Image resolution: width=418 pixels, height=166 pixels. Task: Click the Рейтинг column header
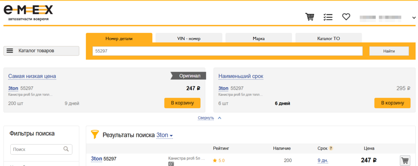click(x=221, y=148)
